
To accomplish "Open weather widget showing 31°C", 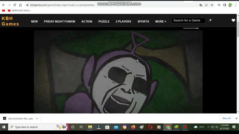I will pos(199,127).
